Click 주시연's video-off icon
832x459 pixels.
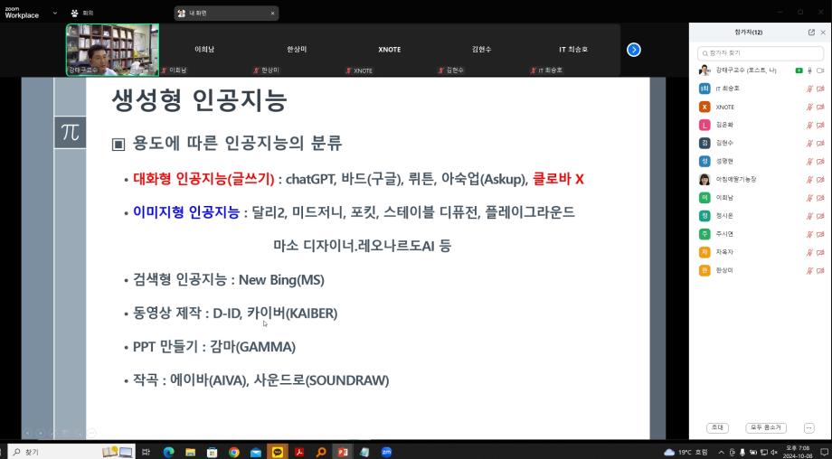[x=820, y=234]
